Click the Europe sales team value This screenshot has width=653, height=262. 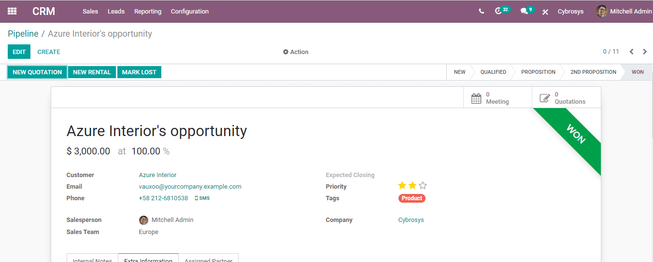(149, 232)
